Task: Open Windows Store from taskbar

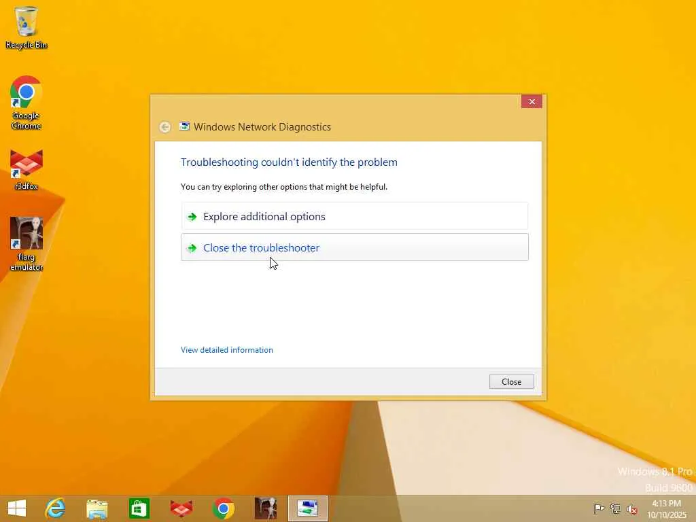Action: (x=139, y=508)
